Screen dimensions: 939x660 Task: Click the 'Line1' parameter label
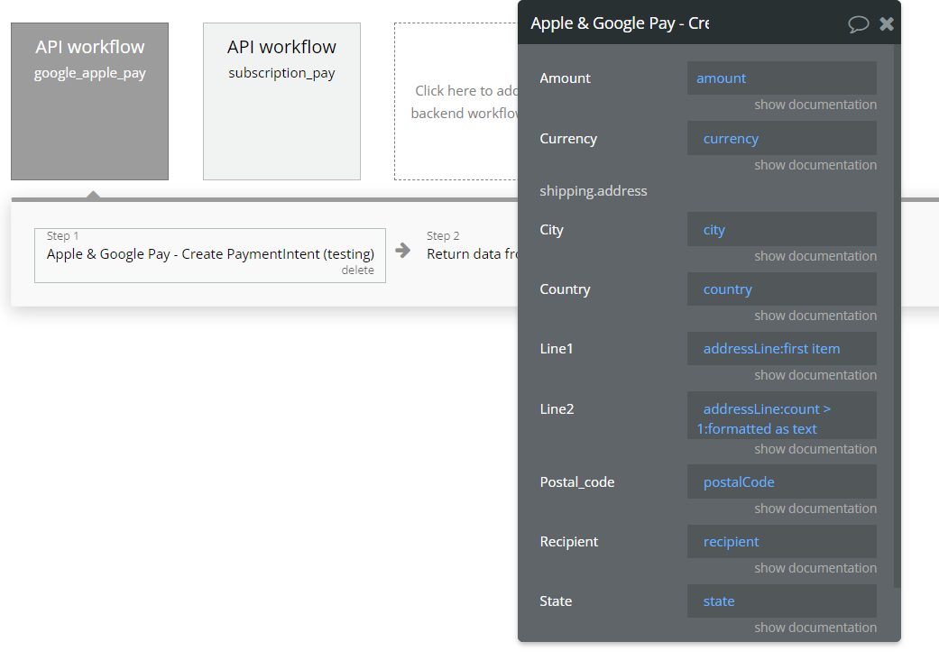point(557,349)
